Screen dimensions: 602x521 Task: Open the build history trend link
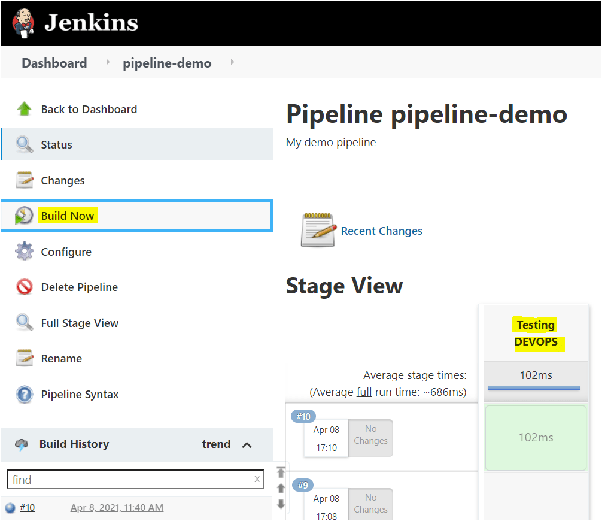pos(216,444)
